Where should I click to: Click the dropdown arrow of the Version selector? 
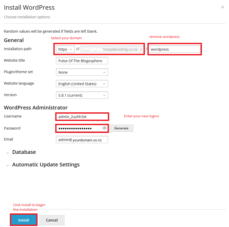[x=104, y=95]
